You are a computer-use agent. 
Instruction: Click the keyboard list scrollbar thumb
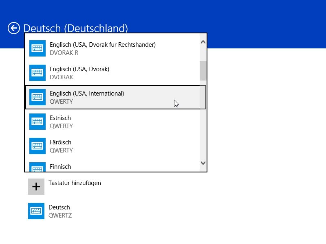(x=203, y=70)
